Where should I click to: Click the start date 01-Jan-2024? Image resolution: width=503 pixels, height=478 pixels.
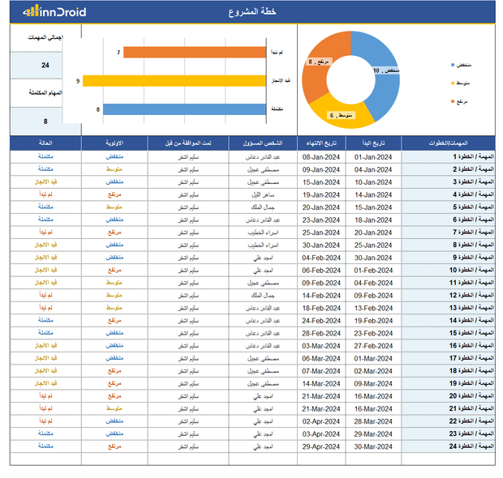373,157
